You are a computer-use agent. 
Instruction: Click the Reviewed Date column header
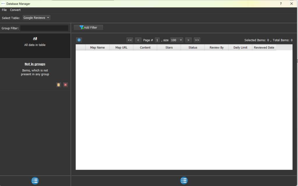click(x=264, y=47)
